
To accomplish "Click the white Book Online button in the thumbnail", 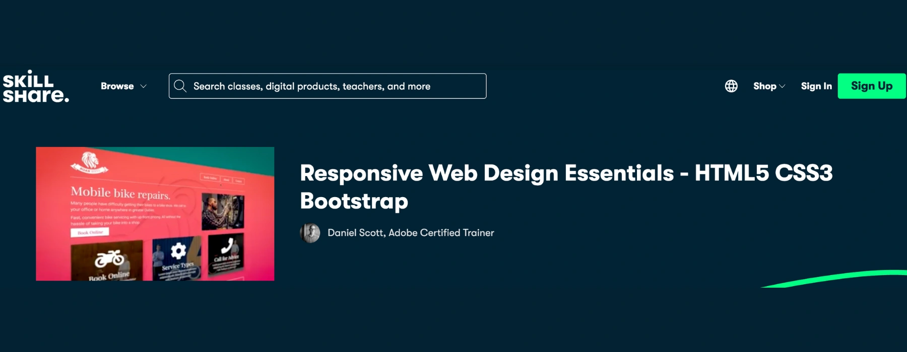I will point(90,232).
